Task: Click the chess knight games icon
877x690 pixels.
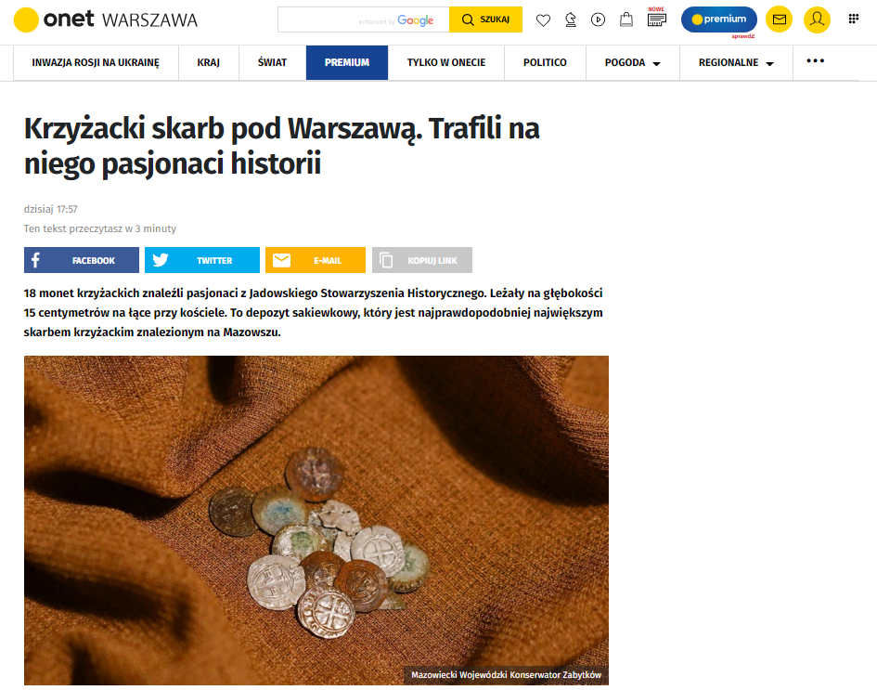Action: coord(571,20)
